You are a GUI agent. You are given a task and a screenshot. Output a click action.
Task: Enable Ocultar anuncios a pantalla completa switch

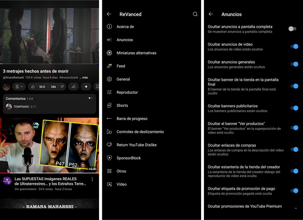[x=292, y=29]
